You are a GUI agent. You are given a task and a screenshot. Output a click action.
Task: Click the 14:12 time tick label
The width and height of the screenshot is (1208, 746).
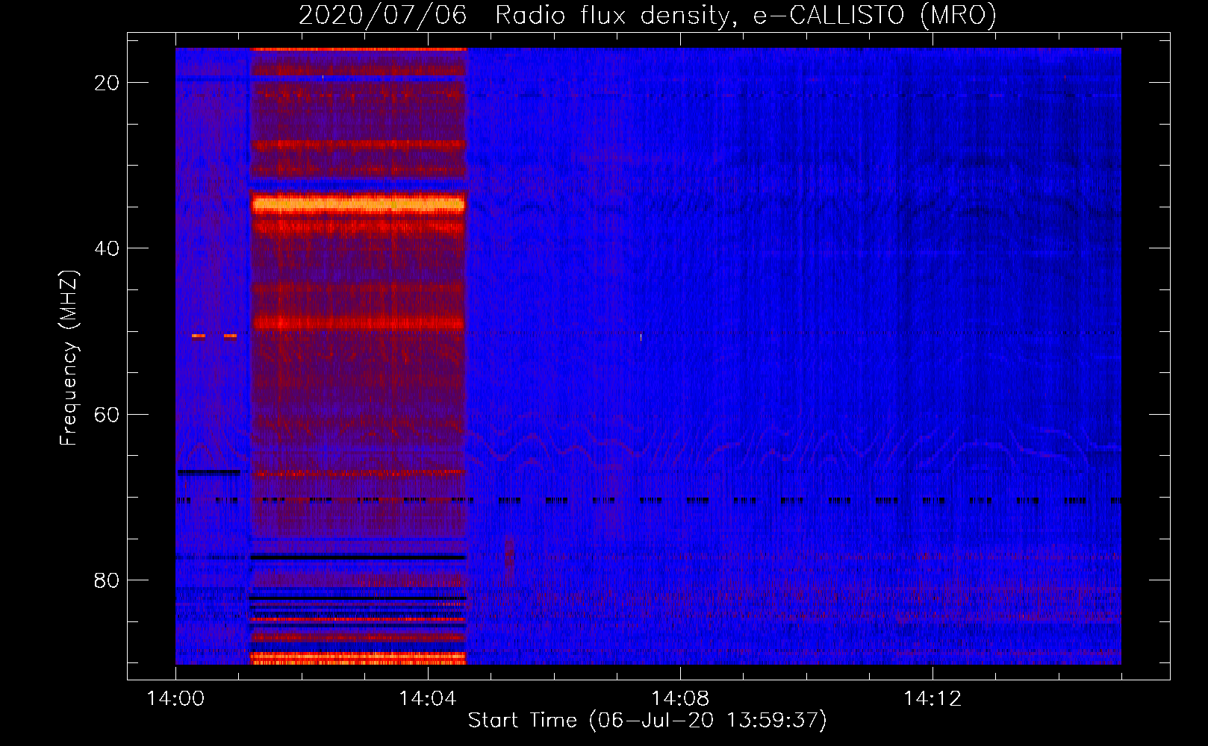(933, 699)
